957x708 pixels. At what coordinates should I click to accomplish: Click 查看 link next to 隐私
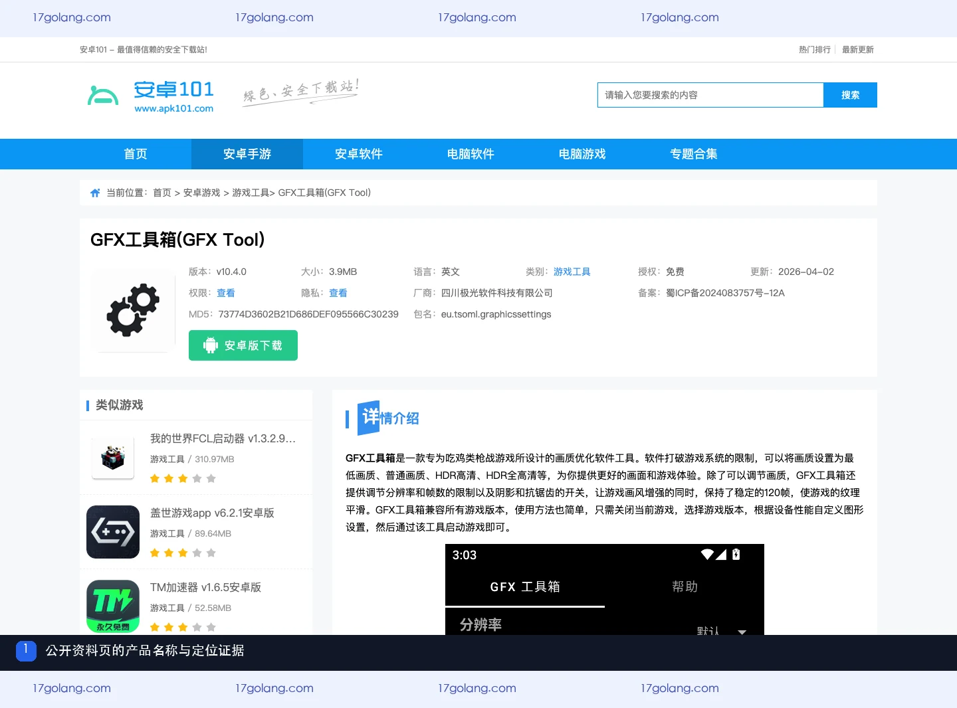pyautogui.click(x=338, y=293)
